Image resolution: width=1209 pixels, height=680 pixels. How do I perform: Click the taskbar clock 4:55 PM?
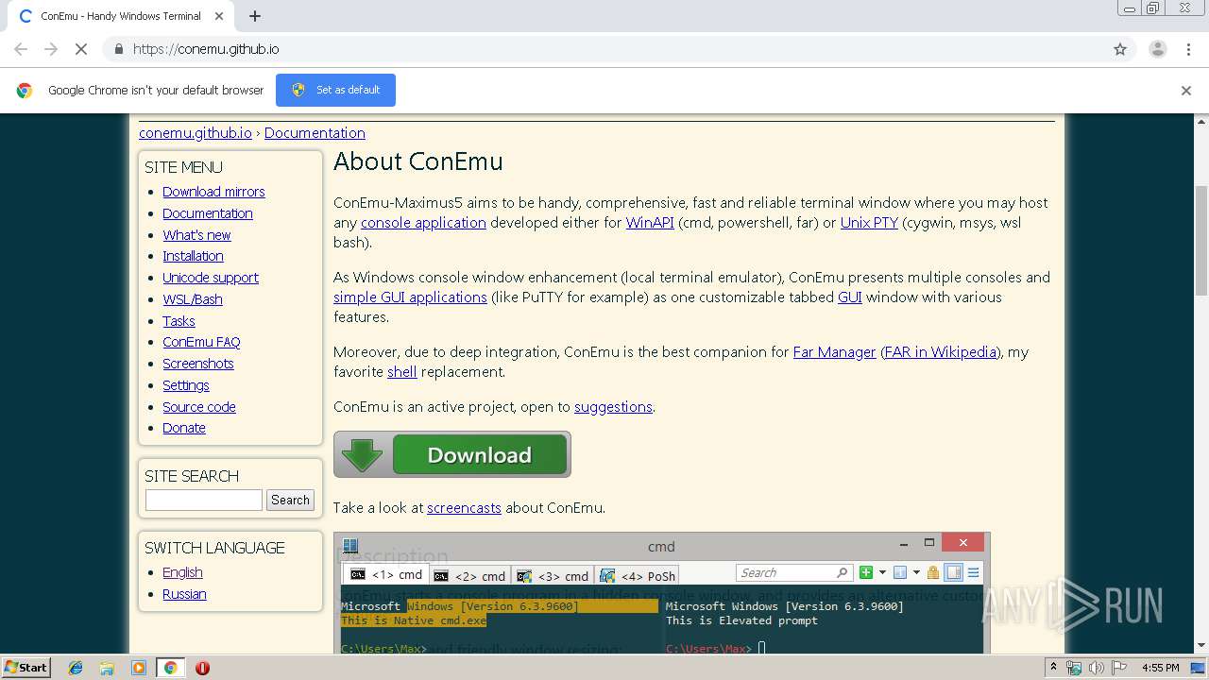1161,668
